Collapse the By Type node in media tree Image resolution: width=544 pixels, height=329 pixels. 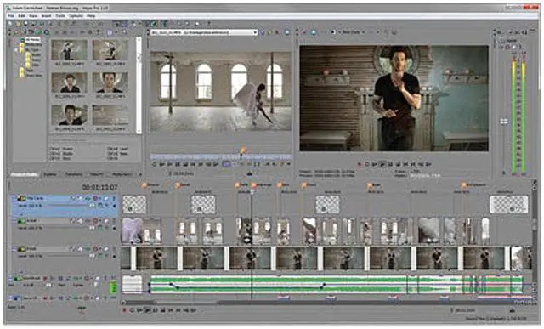[x=16, y=49]
